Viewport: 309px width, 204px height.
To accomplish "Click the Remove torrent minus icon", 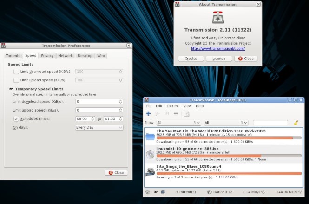I will (176, 113).
